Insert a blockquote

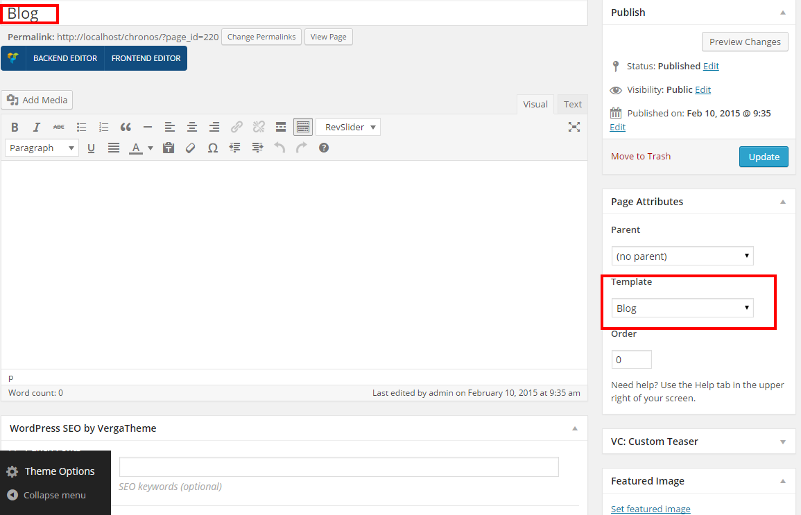click(x=126, y=127)
